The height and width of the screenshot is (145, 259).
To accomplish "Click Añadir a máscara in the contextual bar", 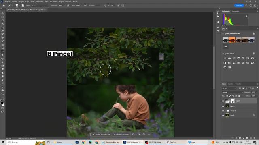I will point(121,135).
